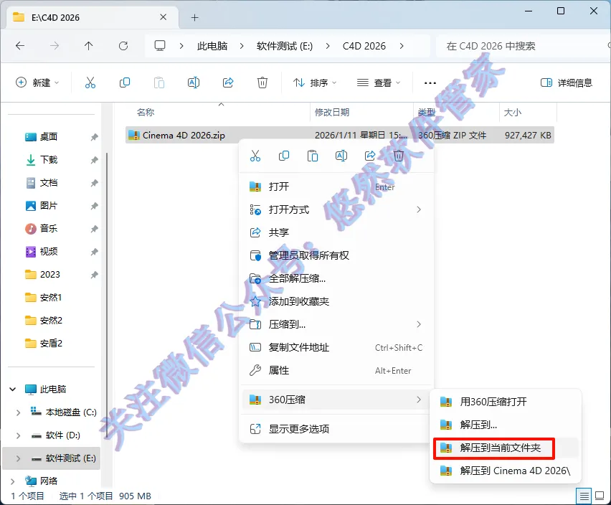Click Share icon in context menu
The width and height of the screenshot is (611, 505).
click(370, 156)
